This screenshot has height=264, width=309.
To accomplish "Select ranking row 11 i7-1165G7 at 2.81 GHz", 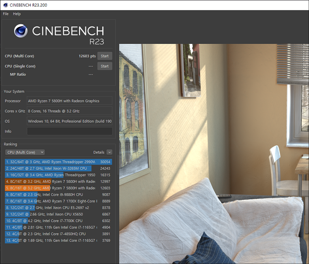I will pyautogui.click(x=58, y=227).
